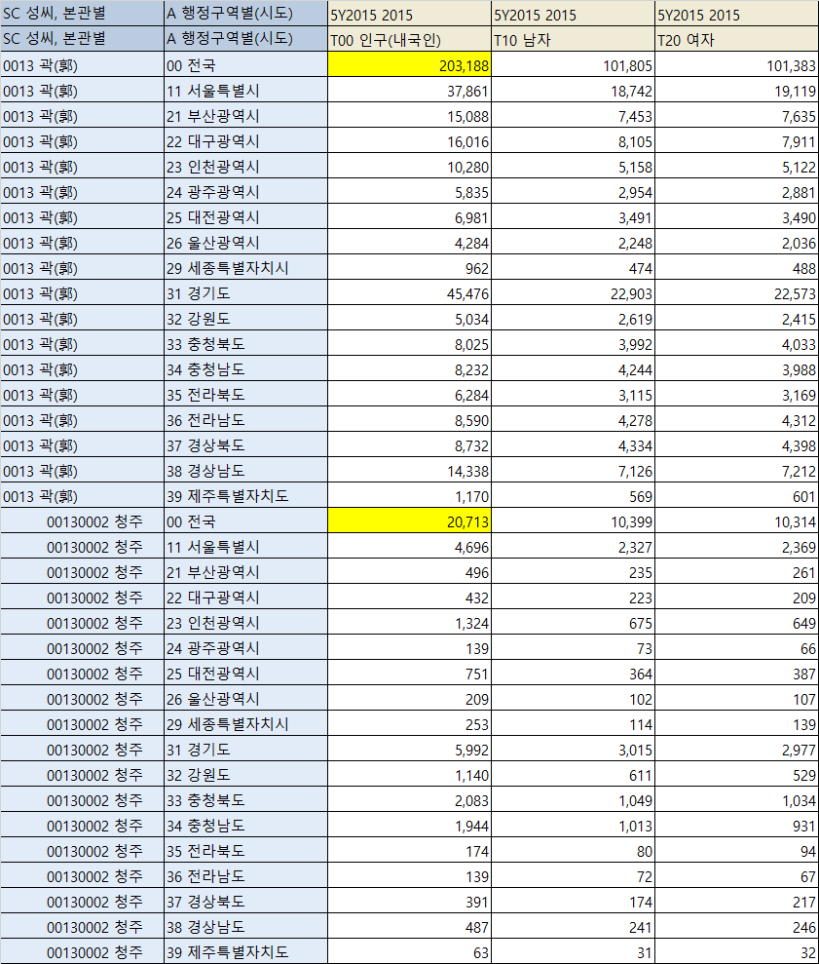This screenshot has width=819, height=964.
Task: Click the cell with value 1,324
Action: click(409, 623)
